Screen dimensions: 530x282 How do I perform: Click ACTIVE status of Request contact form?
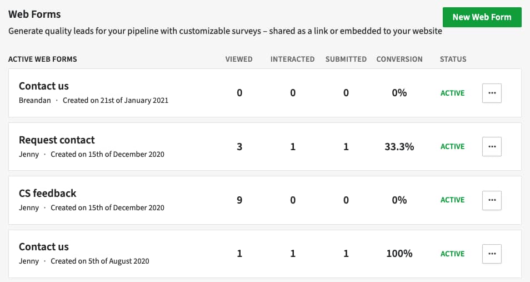pyautogui.click(x=453, y=147)
